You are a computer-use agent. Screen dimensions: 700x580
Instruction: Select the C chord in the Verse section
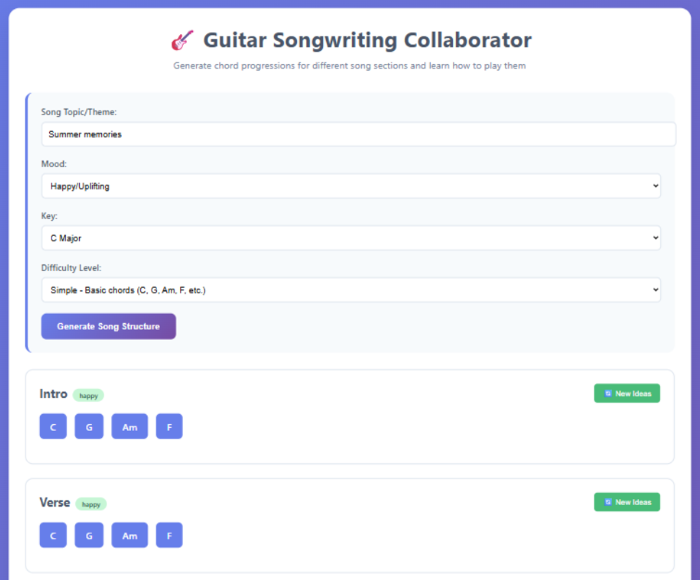(x=53, y=535)
